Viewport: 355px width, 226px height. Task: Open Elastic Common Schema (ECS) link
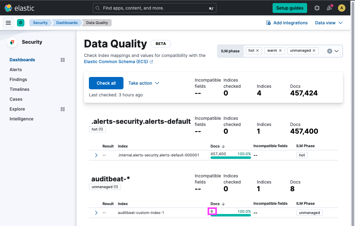click(116, 62)
